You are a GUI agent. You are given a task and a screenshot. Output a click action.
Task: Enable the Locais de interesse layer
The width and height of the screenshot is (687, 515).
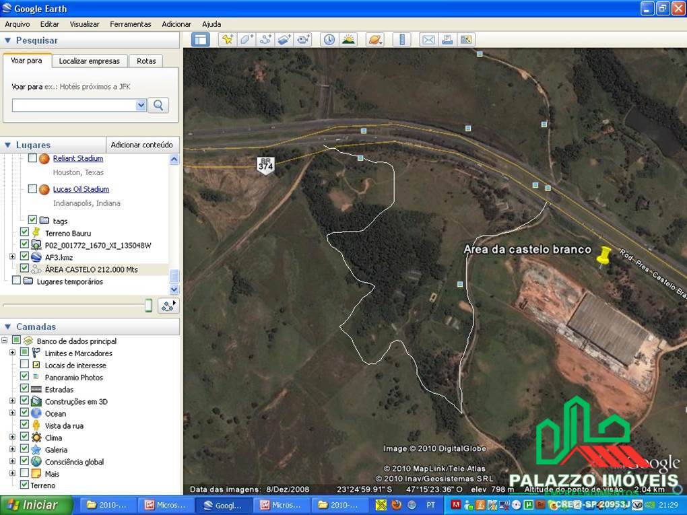coord(25,365)
